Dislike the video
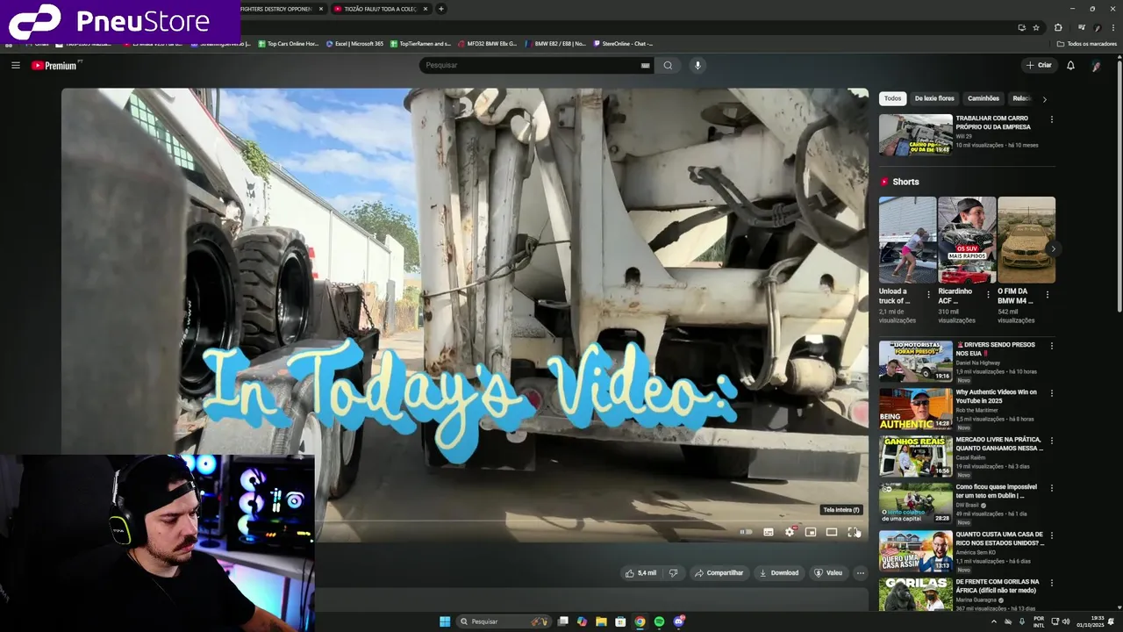 (673, 573)
